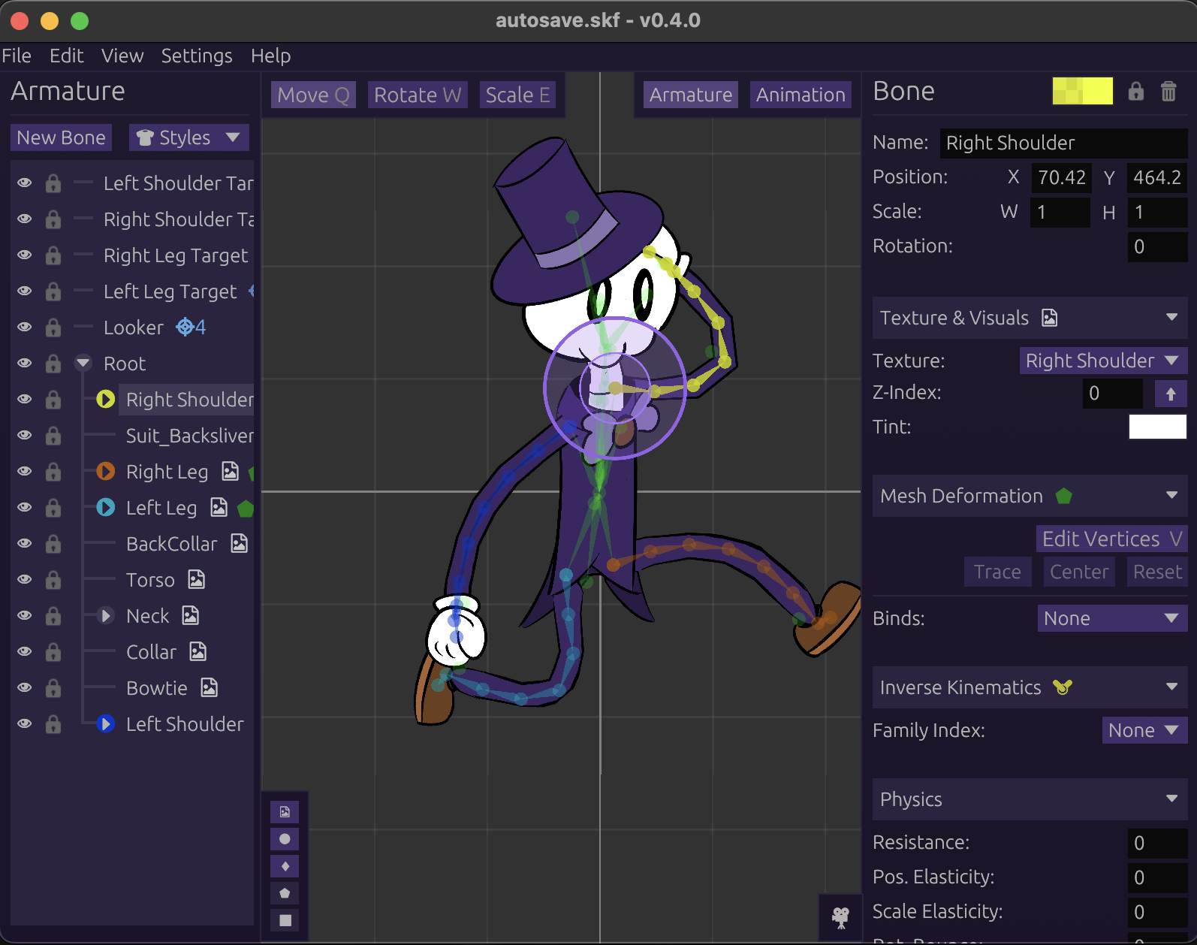
Task: Select the Scale E tool
Action: (517, 95)
